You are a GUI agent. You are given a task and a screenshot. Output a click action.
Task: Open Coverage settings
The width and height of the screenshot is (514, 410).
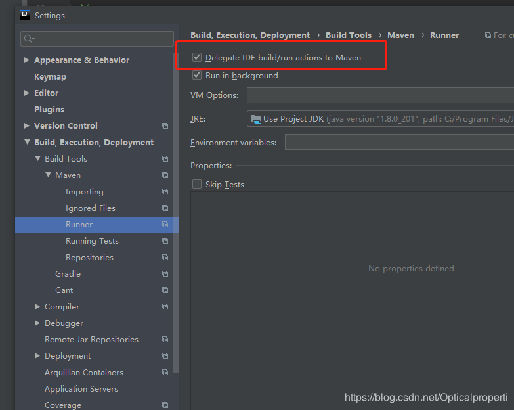click(63, 405)
